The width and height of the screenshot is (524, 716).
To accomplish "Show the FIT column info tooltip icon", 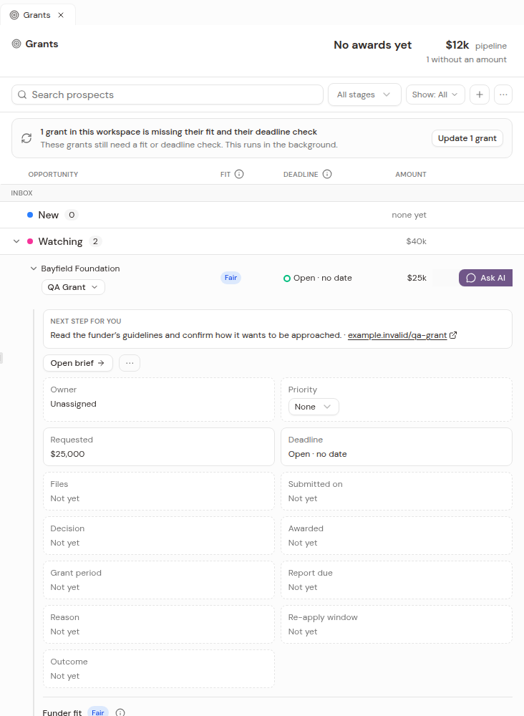I will coord(239,174).
